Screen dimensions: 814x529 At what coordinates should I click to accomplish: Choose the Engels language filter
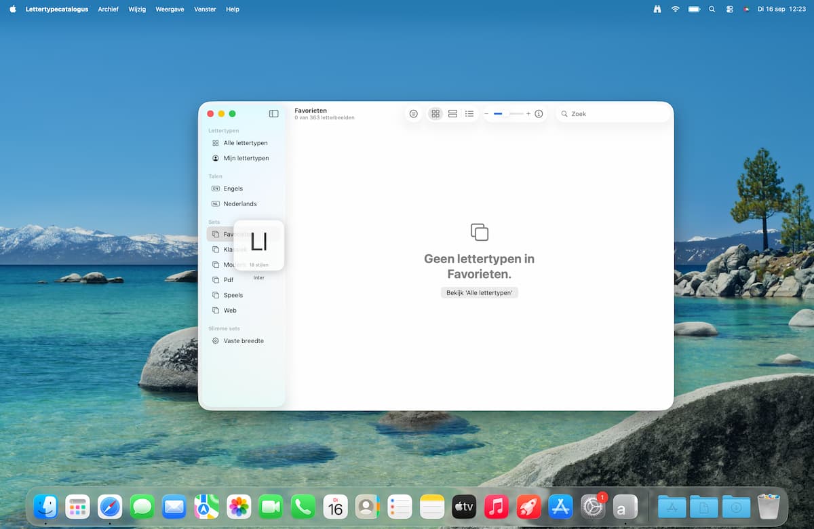pos(233,189)
